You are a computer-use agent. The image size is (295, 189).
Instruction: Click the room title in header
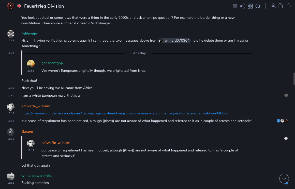click(x=44, y=6)
